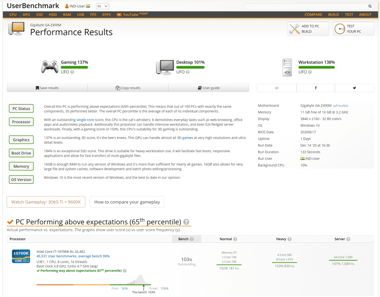Click the 103% Outstanding bench score
This screenshot has height=297, width=380.
pos(187,262)
